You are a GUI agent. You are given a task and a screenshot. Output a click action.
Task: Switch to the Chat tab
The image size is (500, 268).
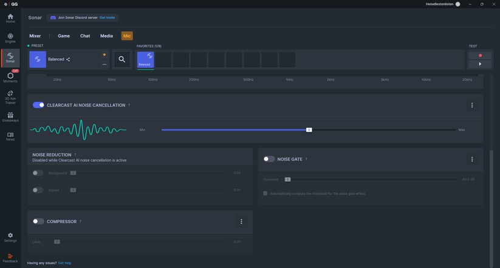point(85,36)
